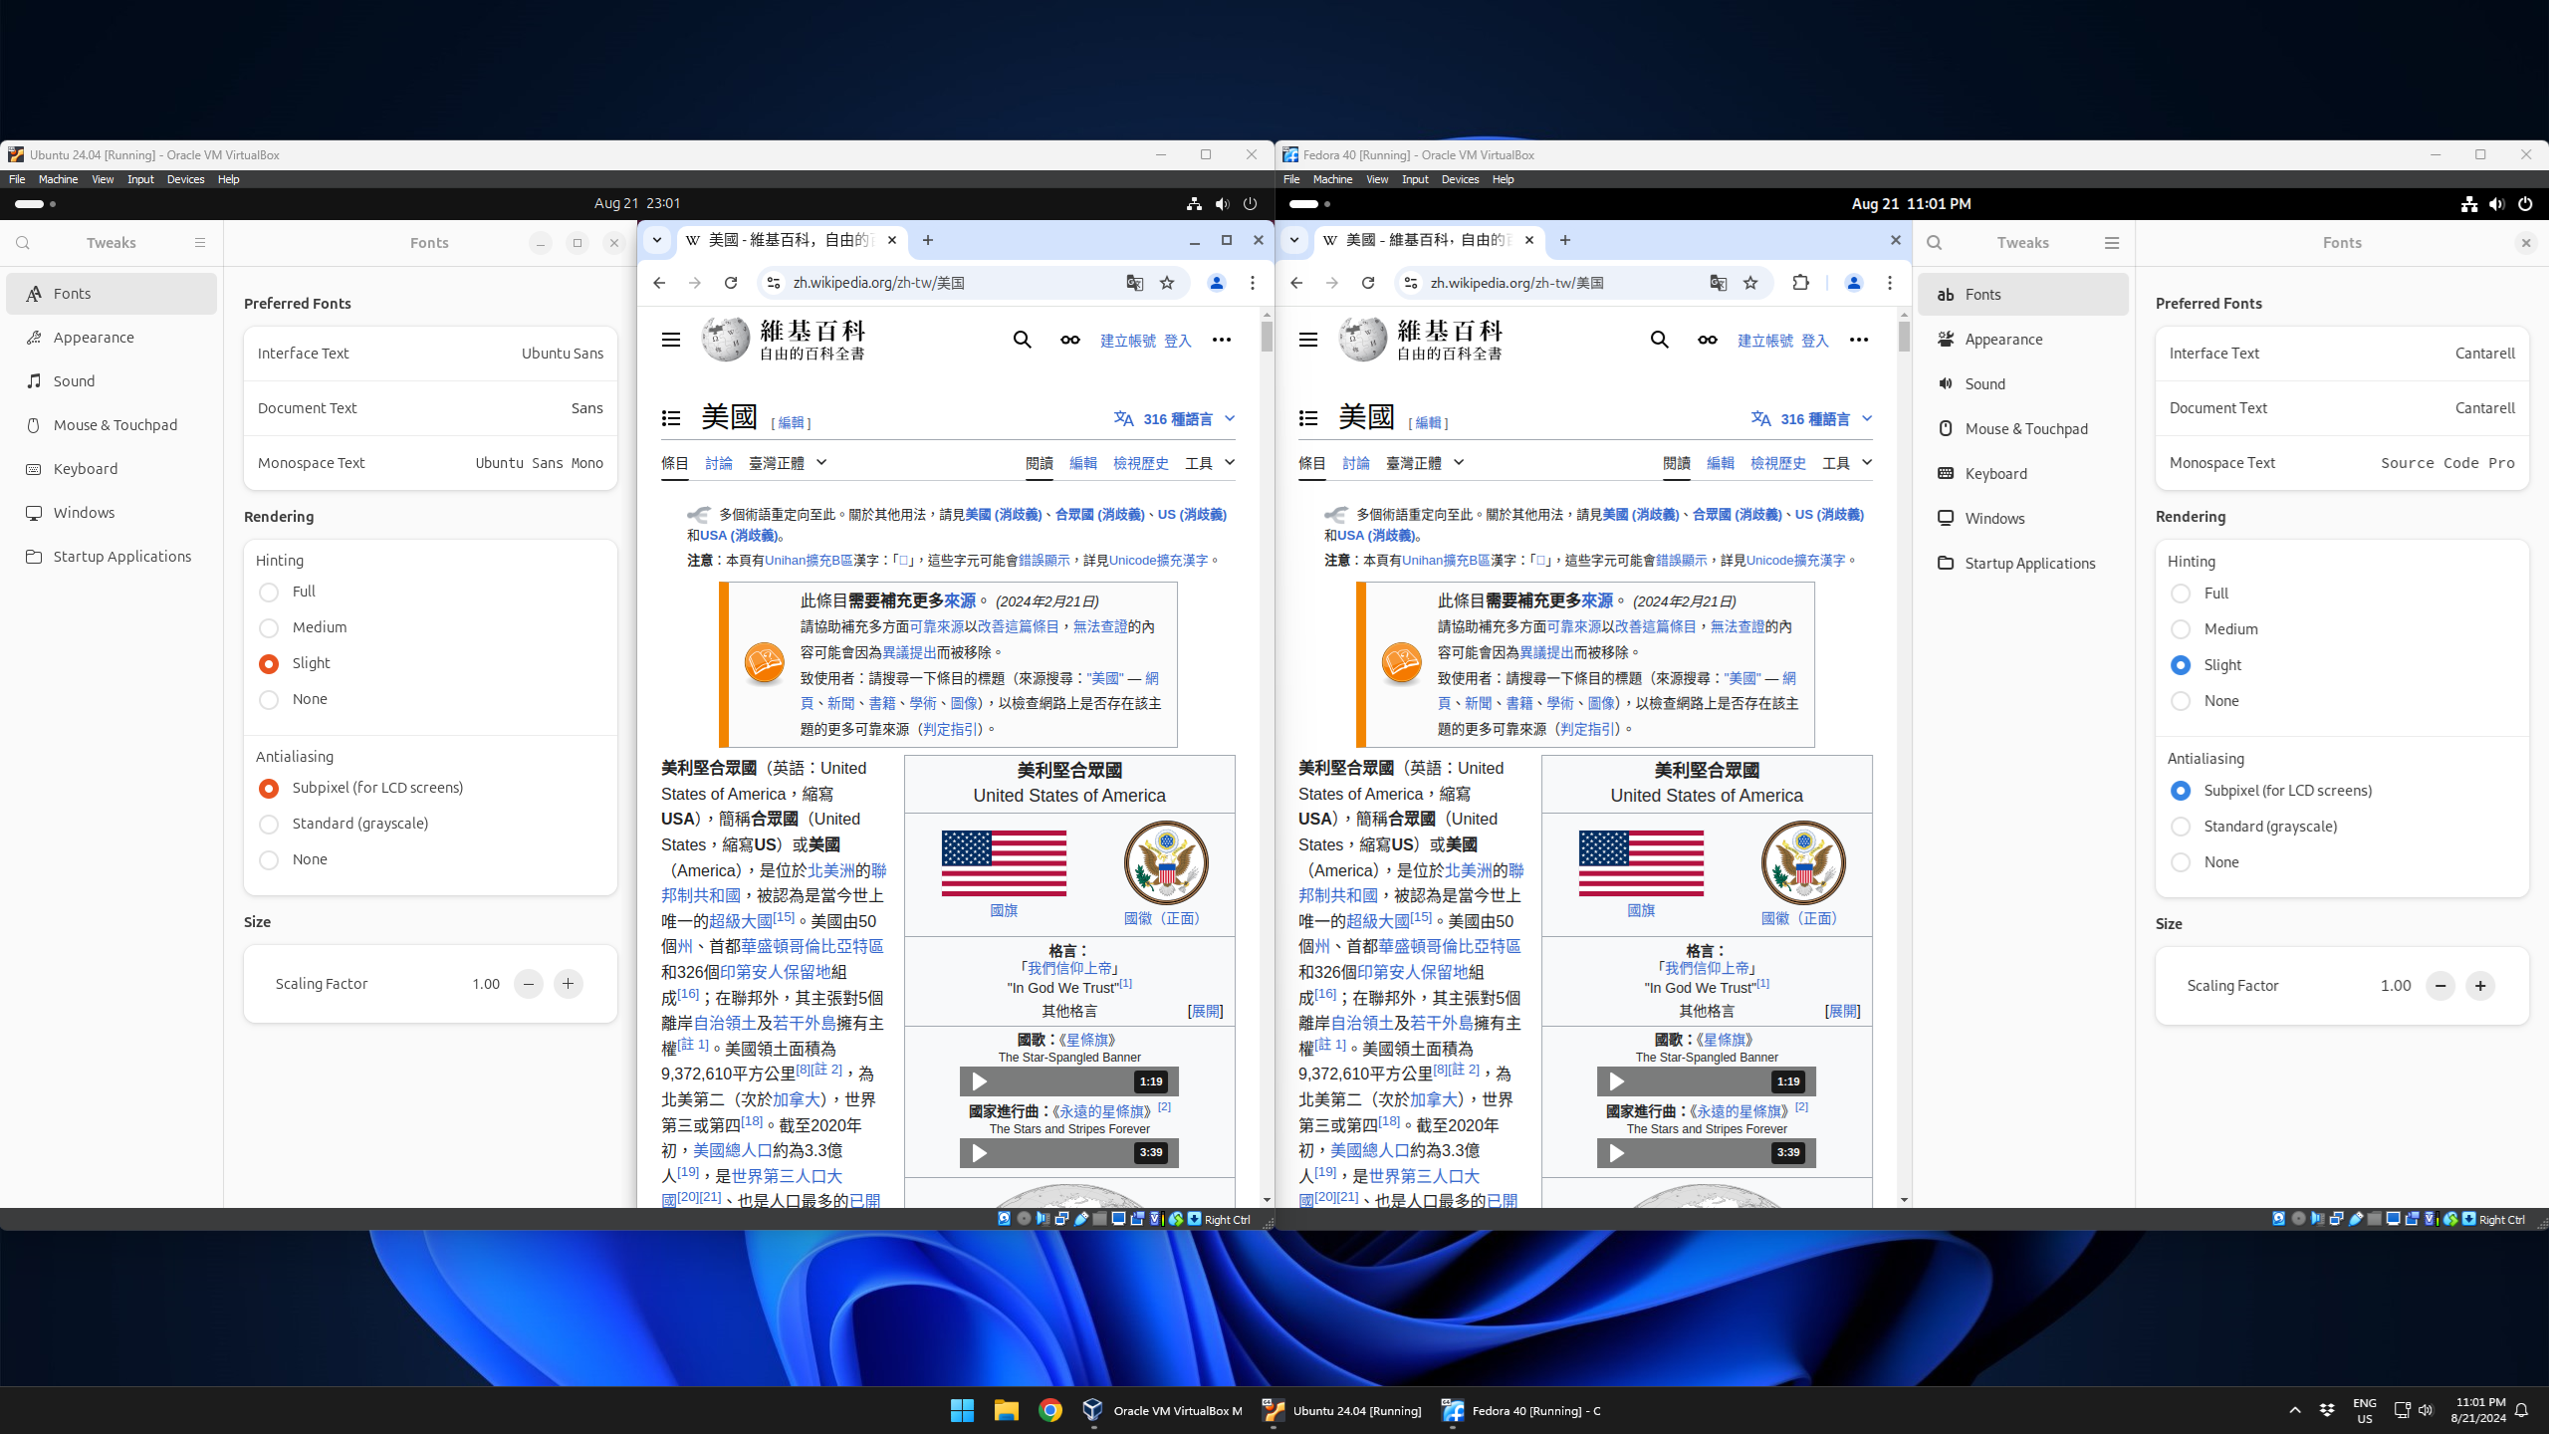The image size is (2549, 1434).
Task: Toggle table of contents icon in Ubuntu Wikipedia
Action: 671,418
